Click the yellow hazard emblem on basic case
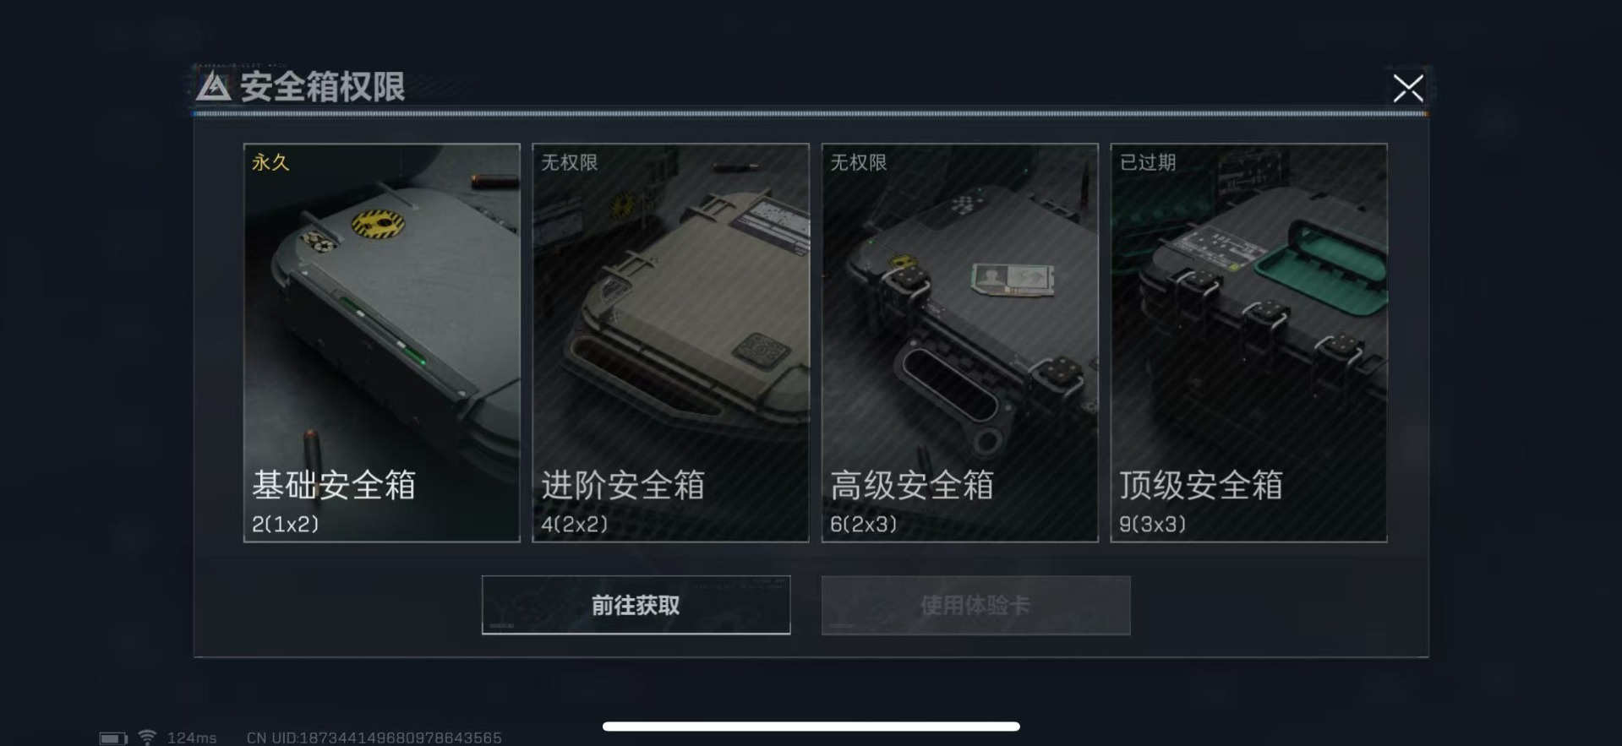The height and width of the screenshot is (746, 1622). 377,223
